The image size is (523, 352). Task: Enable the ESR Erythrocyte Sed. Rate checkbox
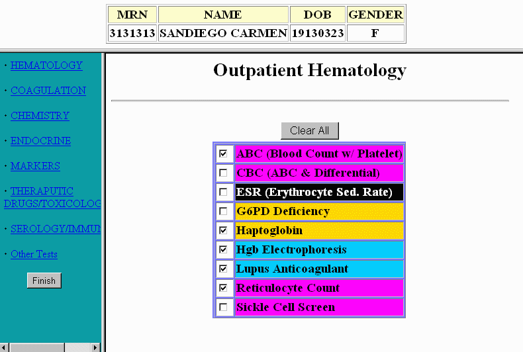(x=223, y=192)
